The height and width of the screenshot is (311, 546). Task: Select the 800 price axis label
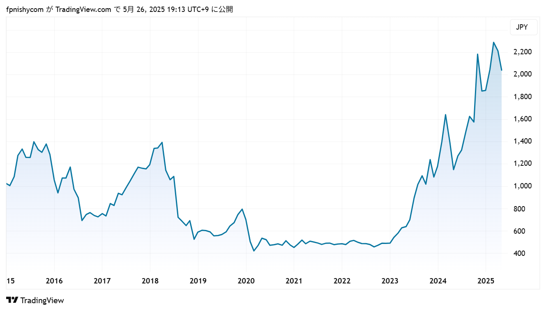tap(519, 209)
